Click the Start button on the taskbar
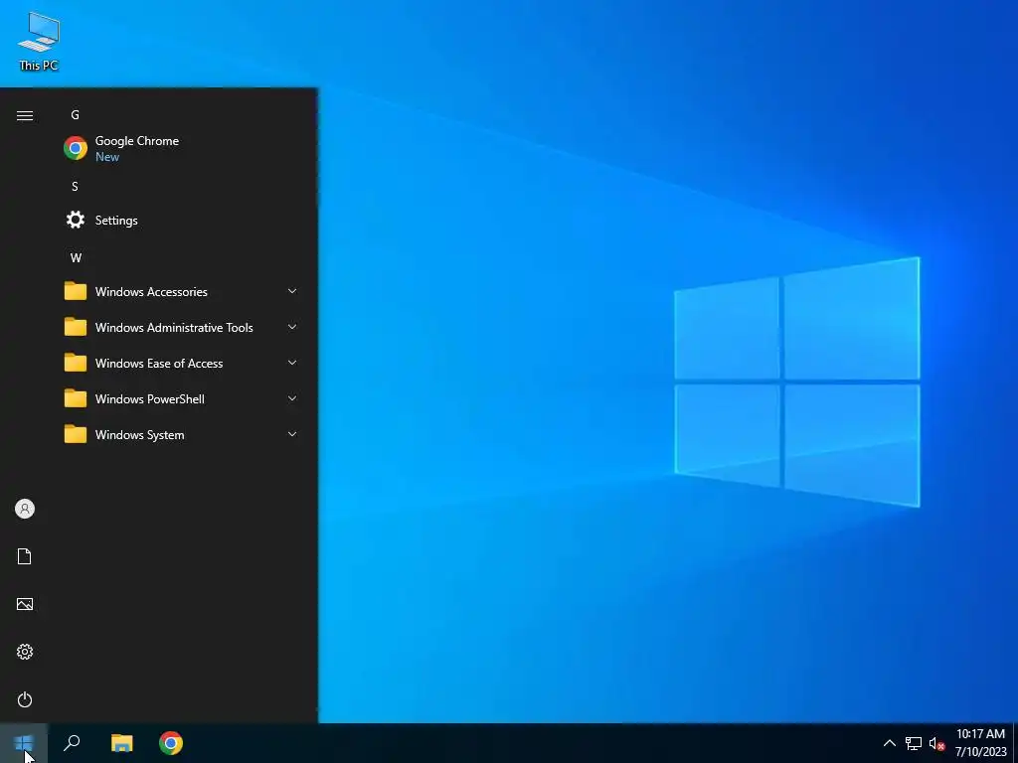 [24, 743]
